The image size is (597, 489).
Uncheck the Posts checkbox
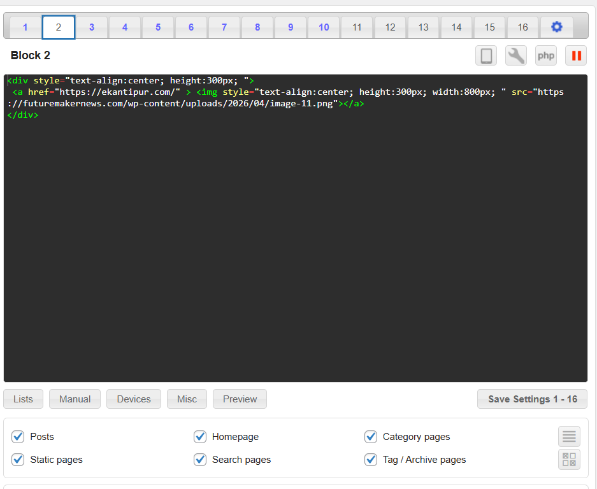[x=18, y=437]
